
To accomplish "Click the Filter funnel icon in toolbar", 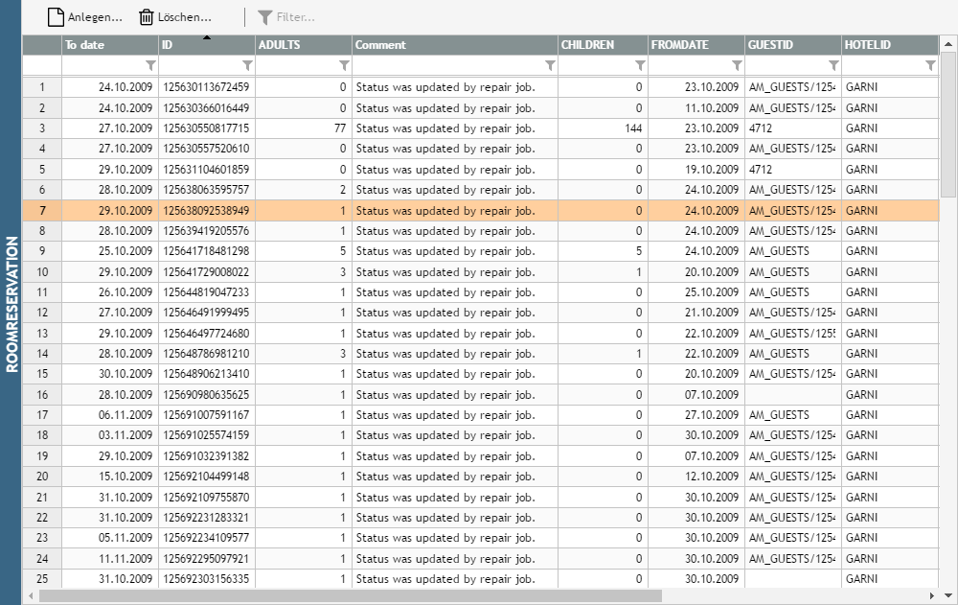I will pyautogui.click(x=265, y=16).
